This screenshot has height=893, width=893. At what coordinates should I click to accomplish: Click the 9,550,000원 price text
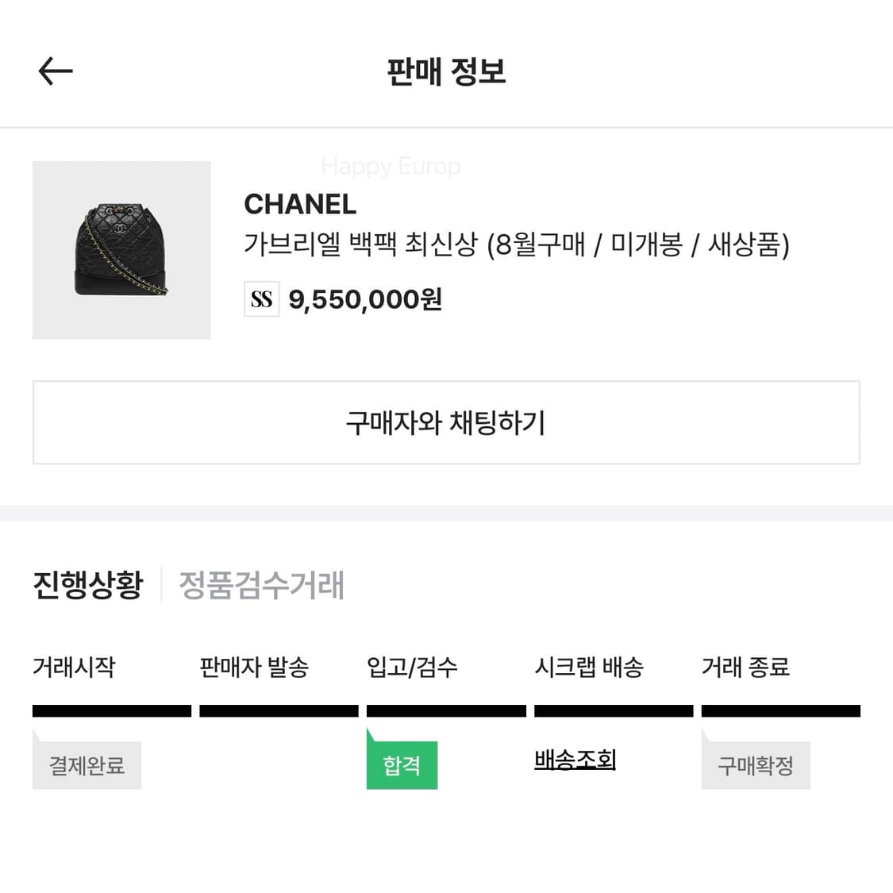(364, 299)
